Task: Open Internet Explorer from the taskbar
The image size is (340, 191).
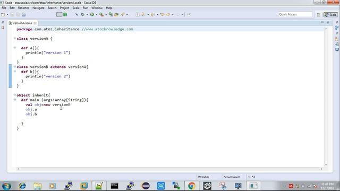Action: (22, 186)
